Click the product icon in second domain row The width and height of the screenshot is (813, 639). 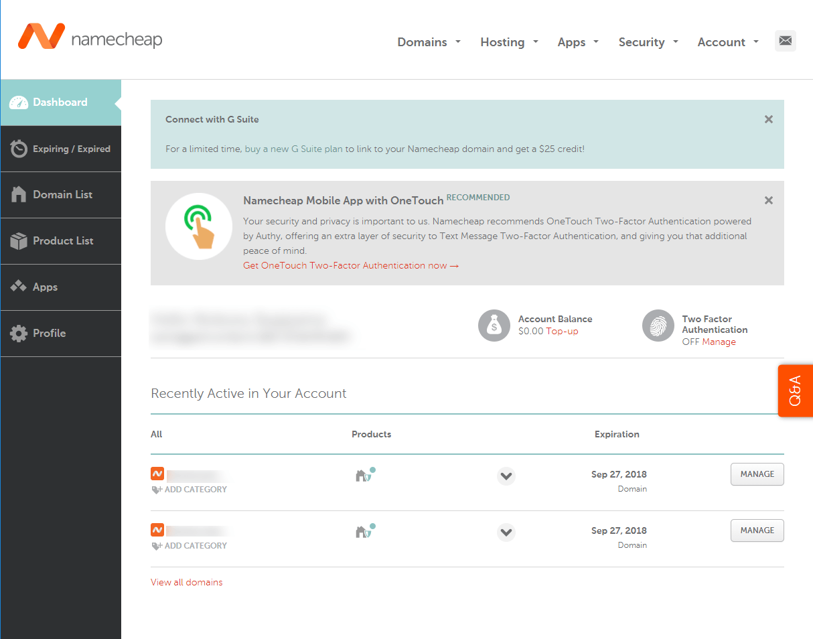pos(364,531)
